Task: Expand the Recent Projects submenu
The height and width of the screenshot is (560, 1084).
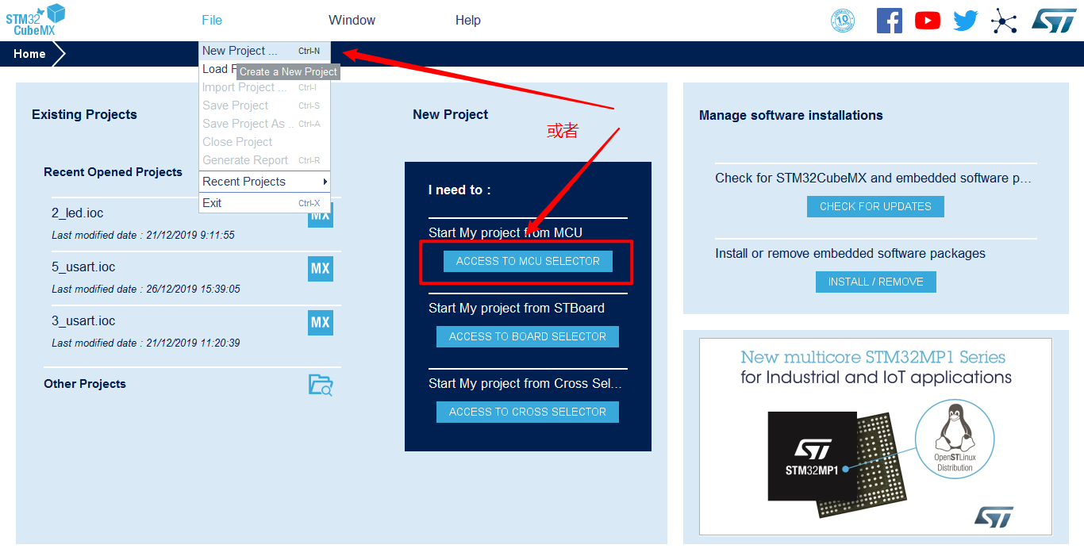Action: [x=263, y=182]
